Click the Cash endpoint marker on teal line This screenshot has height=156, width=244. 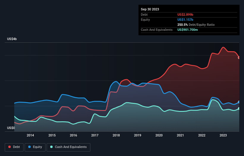click(x=239, y=109)
